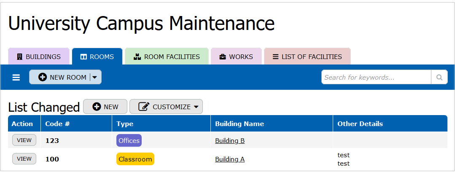Open the Room Facilities tab
The image size is (455, 172).
click(x=167, y=56)
